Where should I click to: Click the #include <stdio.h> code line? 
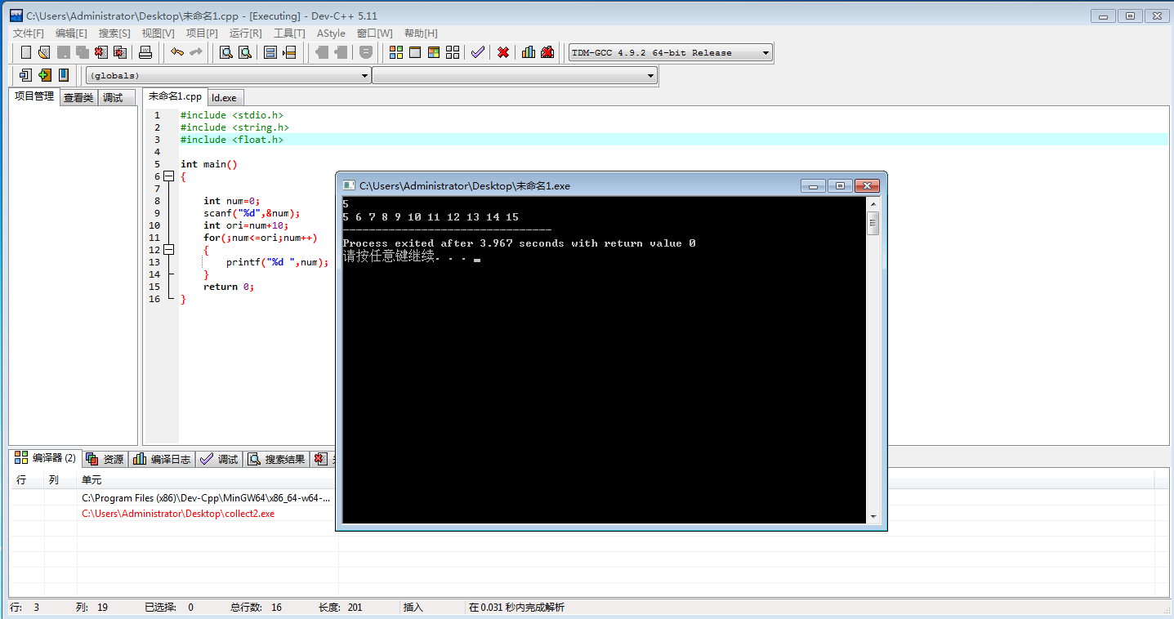[232, 115]
